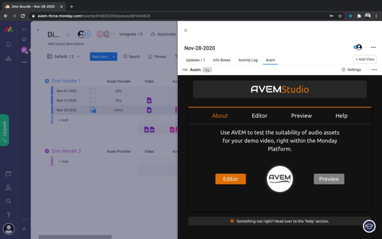Viewport: 382px width, 239px height.
Task: Open the help question mark icon
Action: [x=9, y=215]
